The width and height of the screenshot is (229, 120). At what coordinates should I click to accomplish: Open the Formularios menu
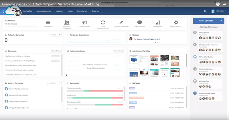(x=82, y=11)
